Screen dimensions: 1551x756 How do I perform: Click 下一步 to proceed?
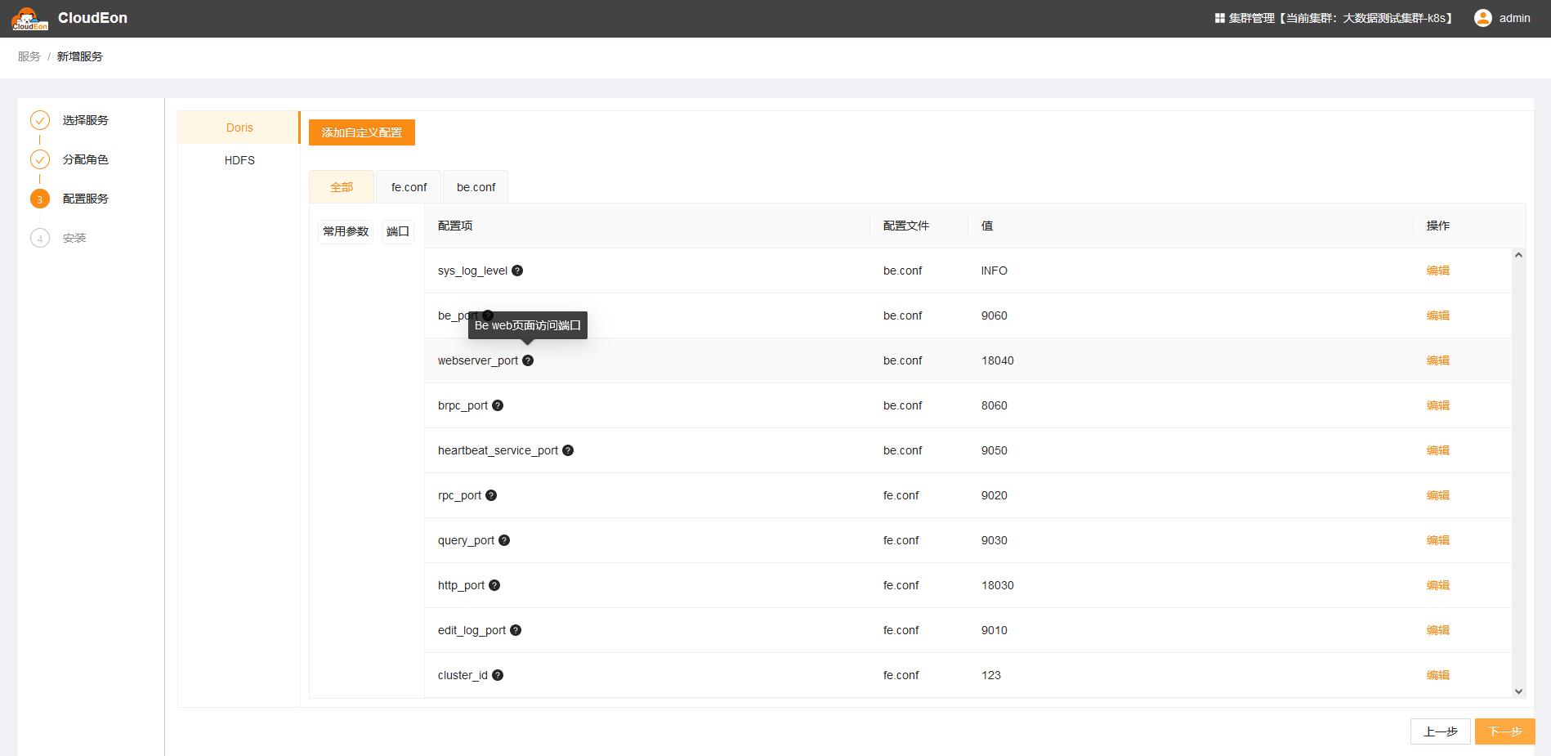tap(1504, 731)
